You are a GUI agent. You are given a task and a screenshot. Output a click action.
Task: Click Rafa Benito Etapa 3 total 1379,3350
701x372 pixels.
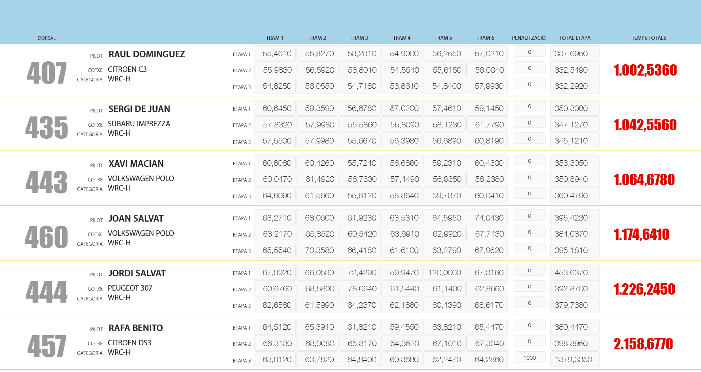(573, 360)
